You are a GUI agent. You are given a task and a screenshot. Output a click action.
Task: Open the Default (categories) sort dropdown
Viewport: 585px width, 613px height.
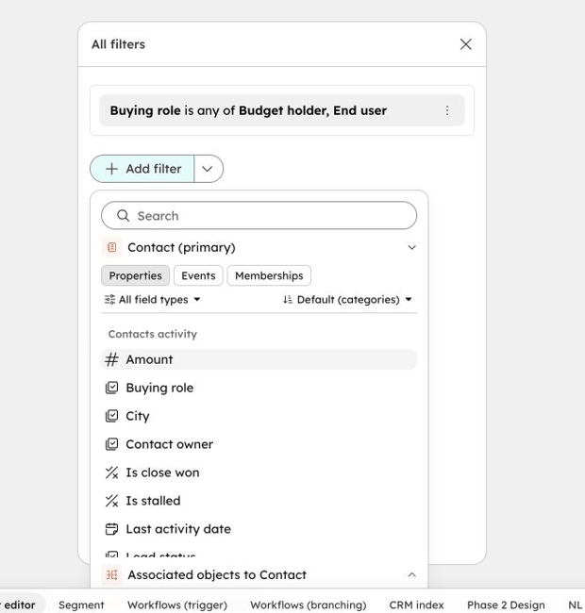tap(347, 300)
